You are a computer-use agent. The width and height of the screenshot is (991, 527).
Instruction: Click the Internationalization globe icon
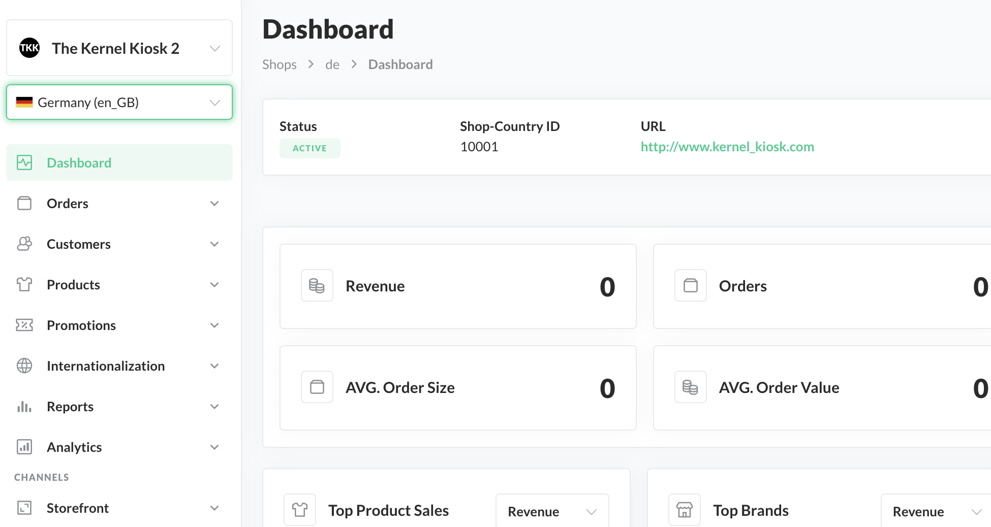coord(24,366)
